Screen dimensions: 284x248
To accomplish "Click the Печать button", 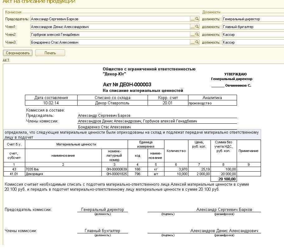I will point(50,53).
